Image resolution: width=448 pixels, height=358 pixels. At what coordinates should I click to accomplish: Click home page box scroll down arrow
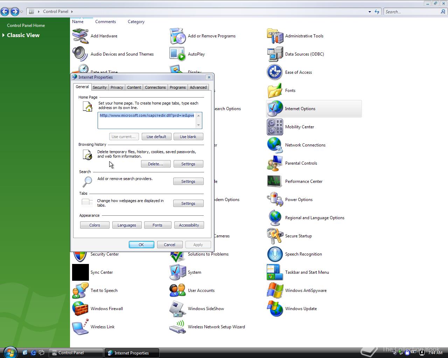[198, 125]
